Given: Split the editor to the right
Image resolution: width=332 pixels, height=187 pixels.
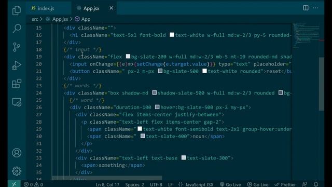Looking at the screenshot, I should point(306,8).
